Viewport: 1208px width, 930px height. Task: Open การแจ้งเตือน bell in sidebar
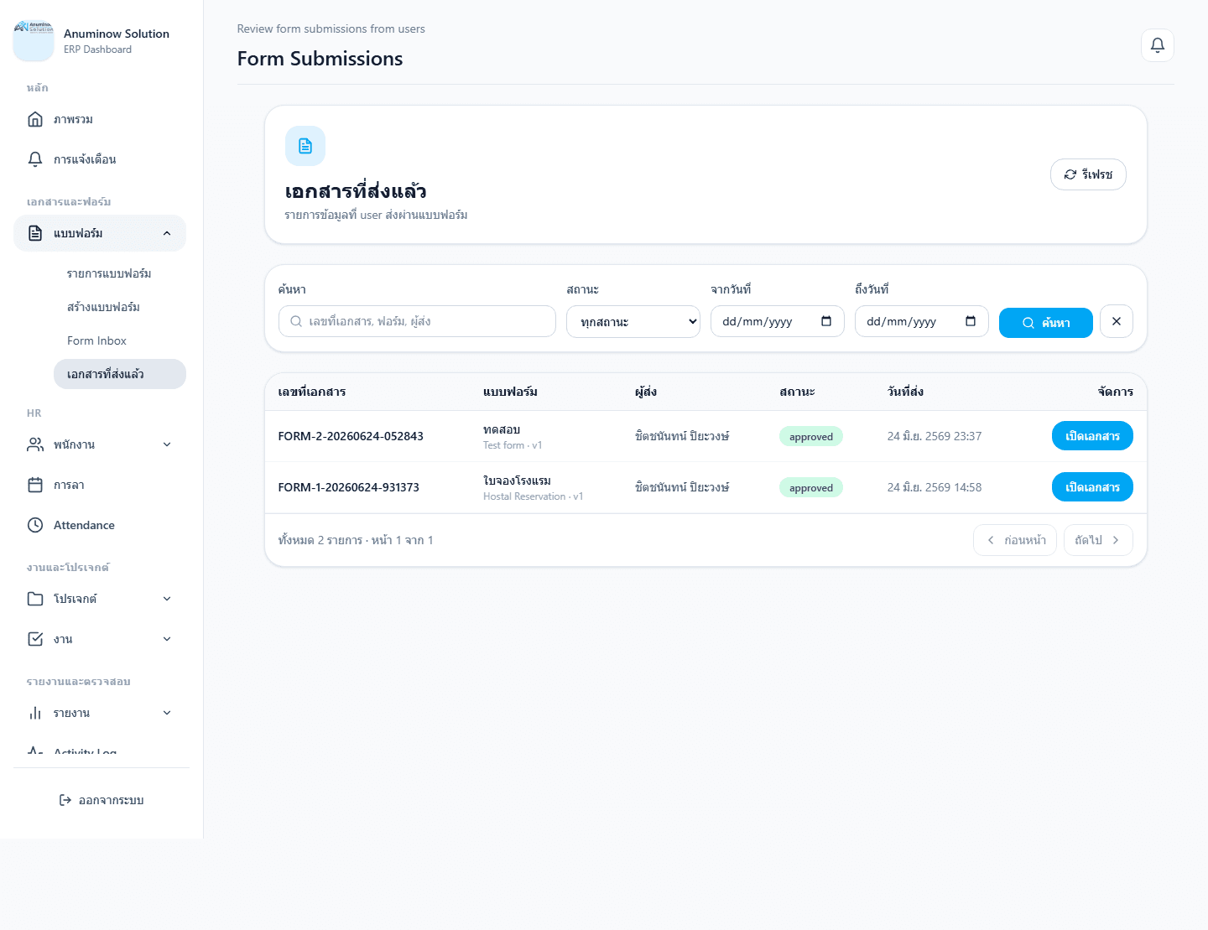(35, 159)
